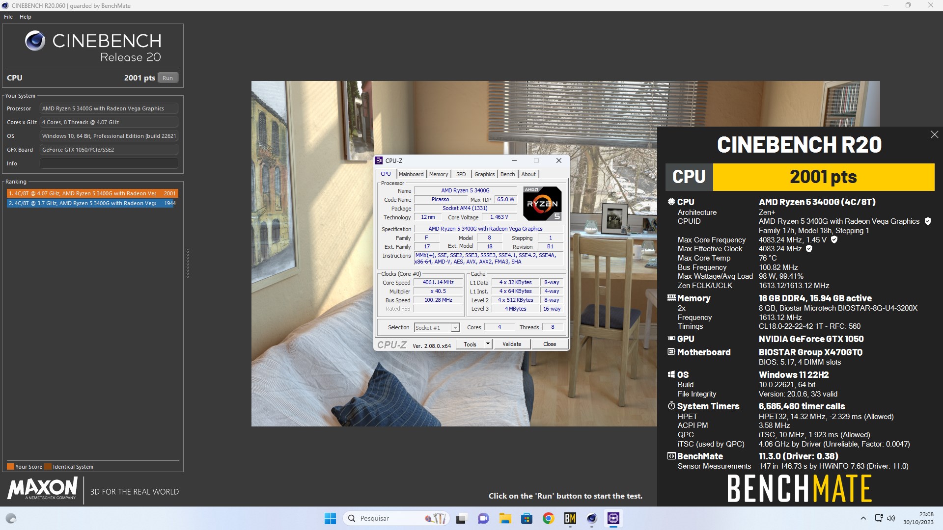This screenshot has width=943, height=530.
Task: Click the Cinebench logo sphere icon
Action: [35, 41]
